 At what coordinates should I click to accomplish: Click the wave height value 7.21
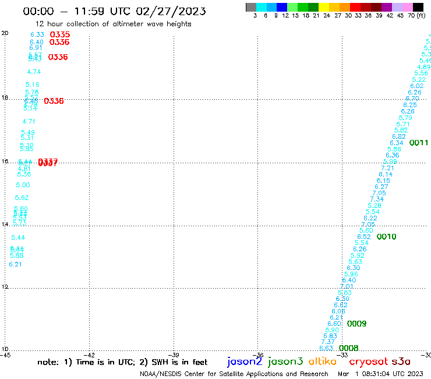(387, 168)
